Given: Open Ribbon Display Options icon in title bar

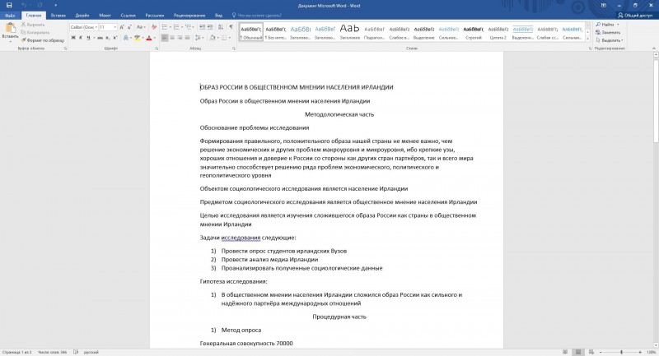Looking at the screenshot, I should [604, 6].
